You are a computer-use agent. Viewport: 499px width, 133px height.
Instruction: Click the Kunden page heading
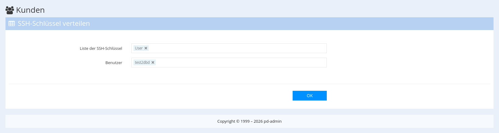pos(30,10)
